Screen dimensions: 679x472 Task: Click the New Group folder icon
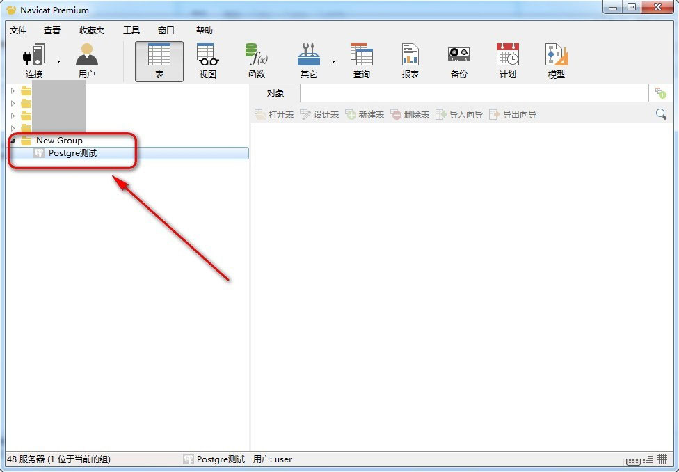[26, 141]
